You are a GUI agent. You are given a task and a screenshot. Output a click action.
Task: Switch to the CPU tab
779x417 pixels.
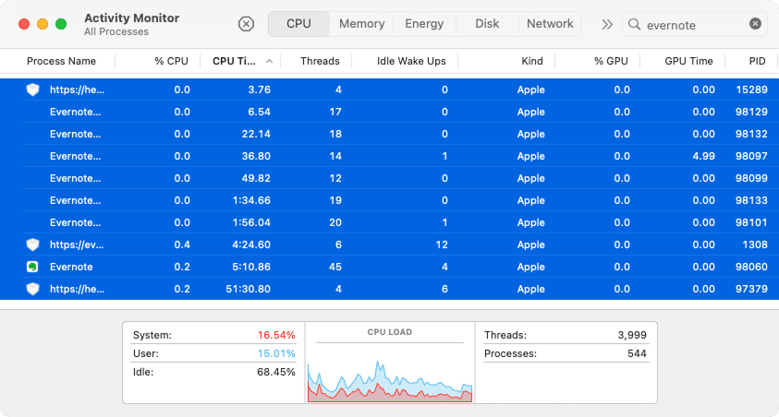(x=298, y=24)
